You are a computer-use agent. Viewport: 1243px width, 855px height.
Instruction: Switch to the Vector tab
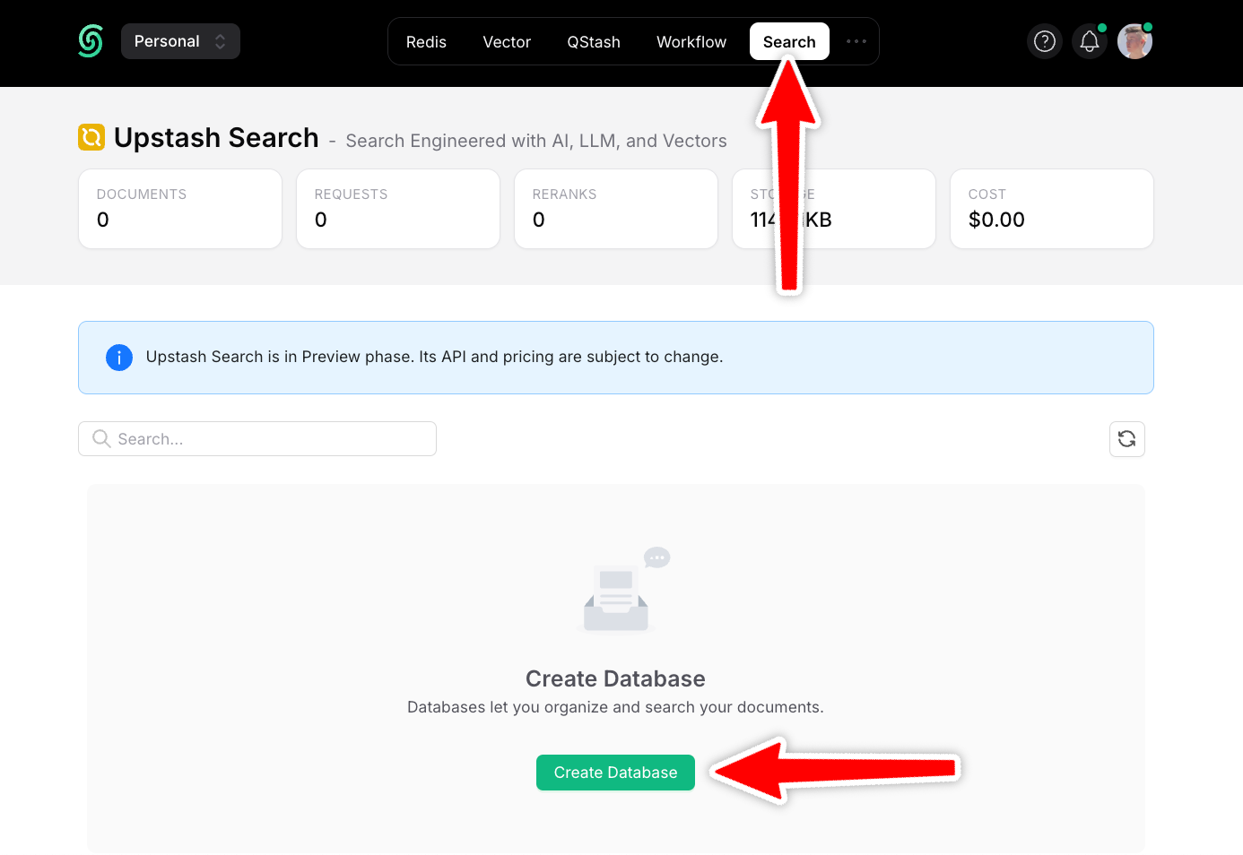507,42
